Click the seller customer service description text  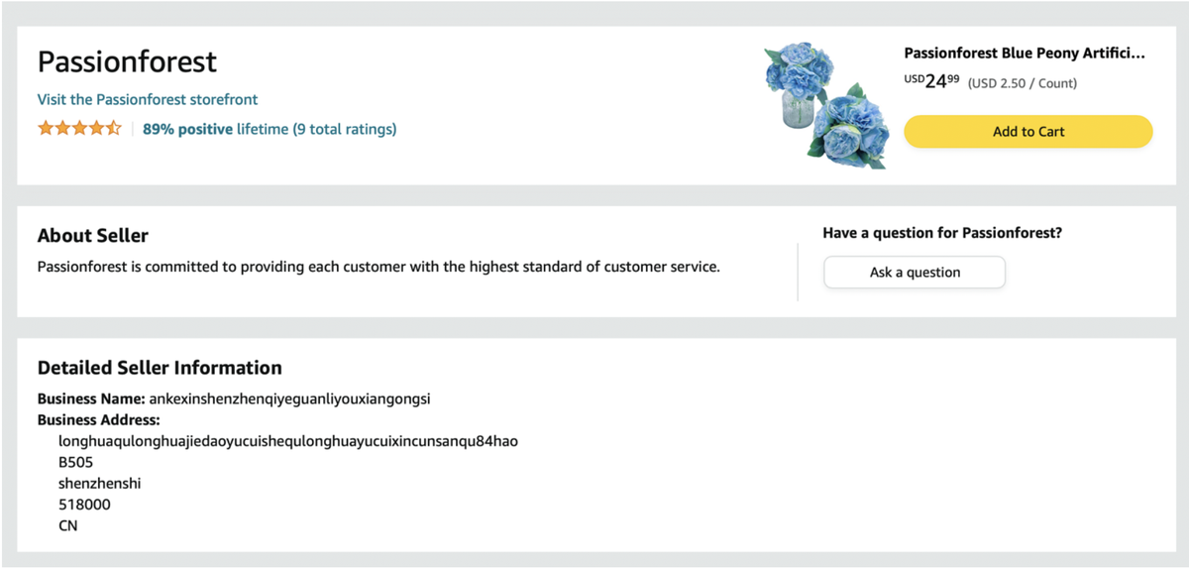378,267
